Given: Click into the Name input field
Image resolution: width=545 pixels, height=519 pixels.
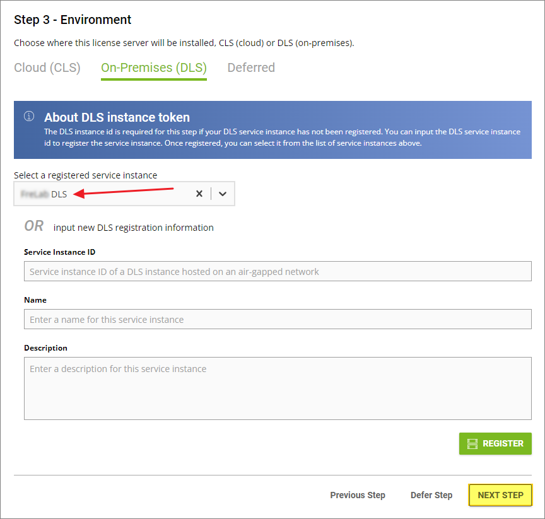Looking at the screenshot, I should (278, 320).
